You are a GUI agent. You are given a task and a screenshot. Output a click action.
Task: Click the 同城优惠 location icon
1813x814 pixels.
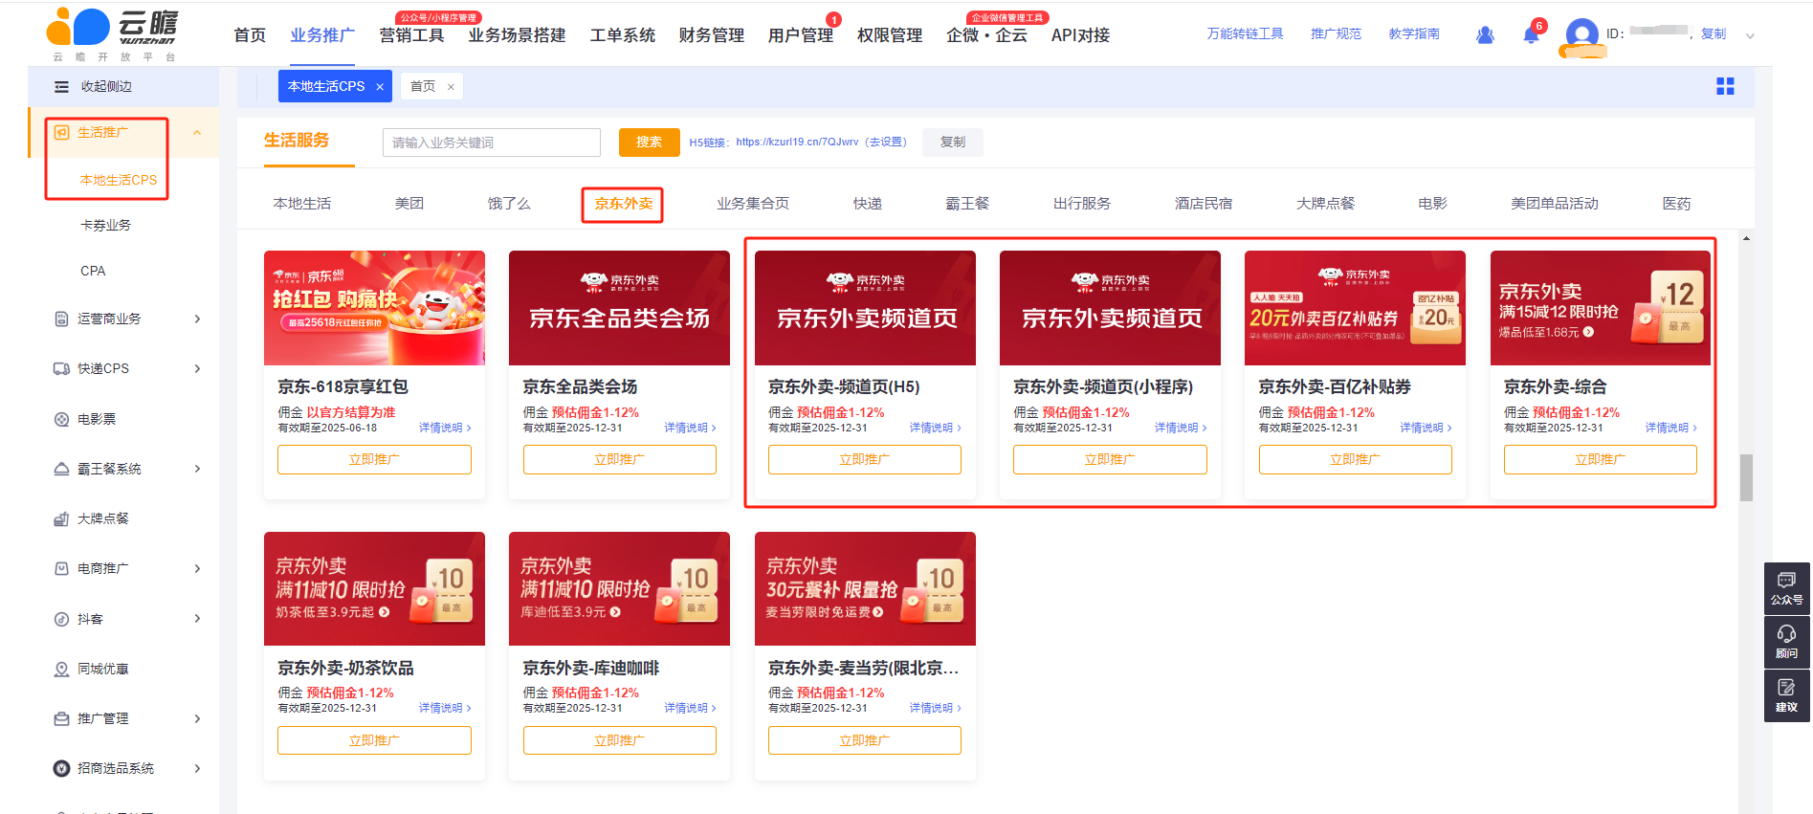(61, 669)
